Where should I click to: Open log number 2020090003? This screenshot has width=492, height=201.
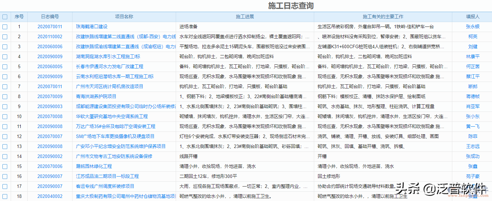[50, 106]
